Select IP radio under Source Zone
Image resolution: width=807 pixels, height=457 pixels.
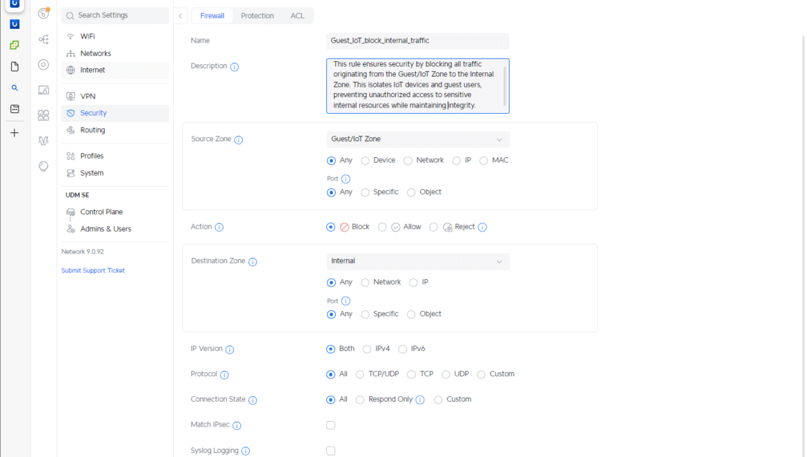pyautogui.click(x=457, y=161)
